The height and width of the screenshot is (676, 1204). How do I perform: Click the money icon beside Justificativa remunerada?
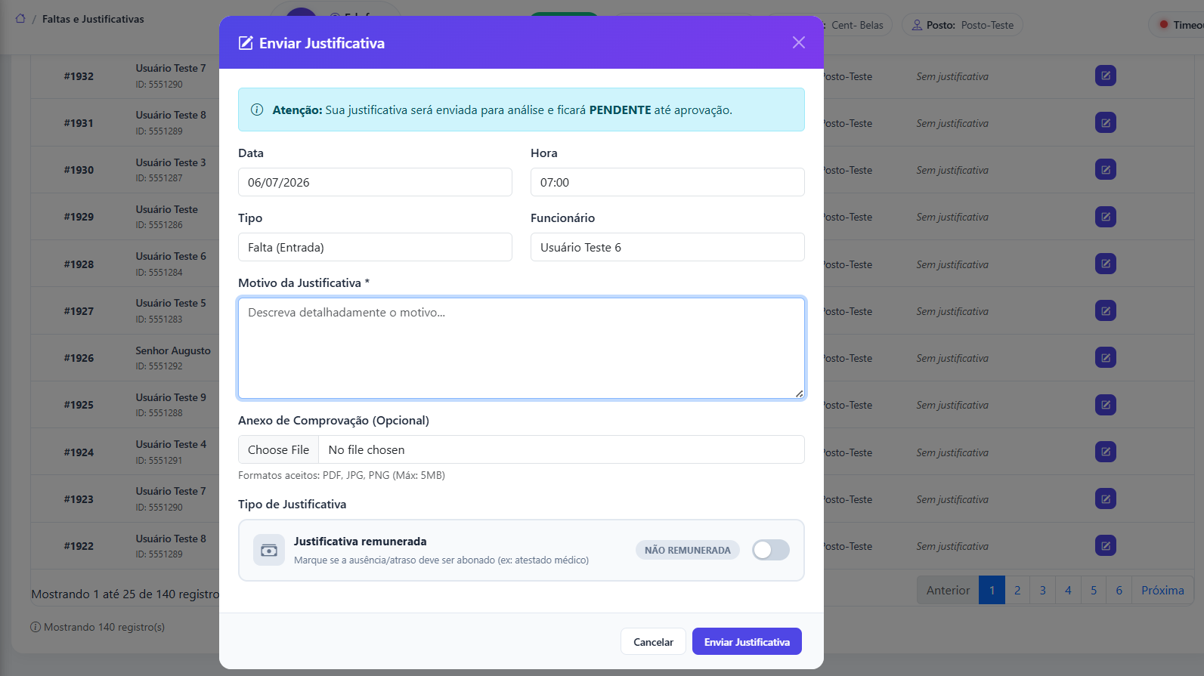tap(269, 551)
